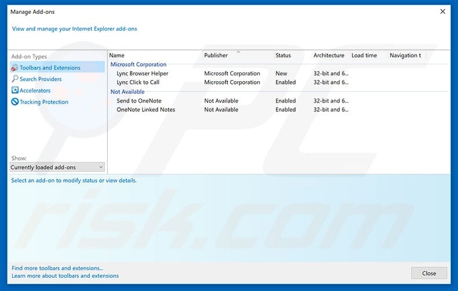
Task: Select the Send to OneNote add-on
Action: pyautogui.click(x=139, y=101)
